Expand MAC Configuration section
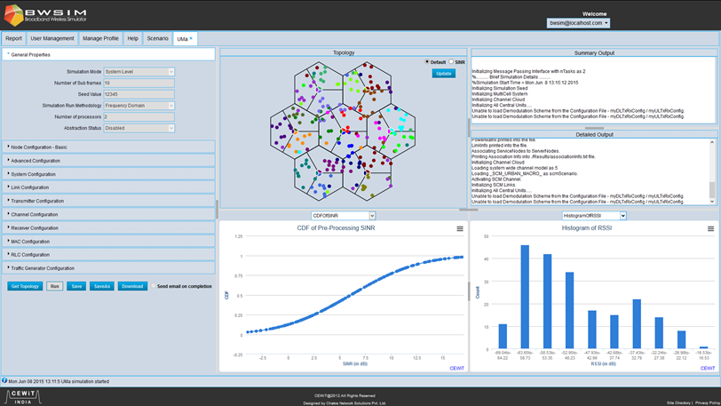This screenshot has height=406, width=721. click(108, 242)
